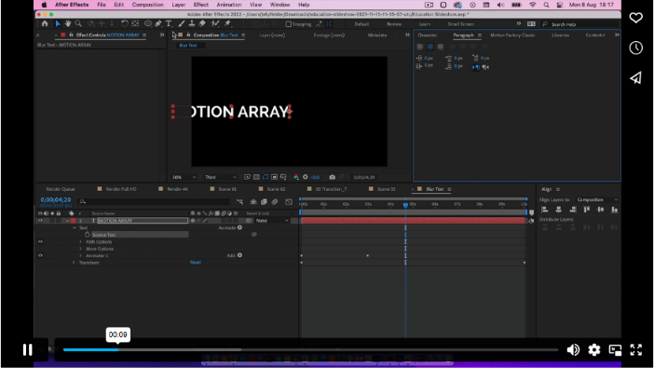Expand the Transform group
Screen dimensions: 654x368
click(x=74, y=263)
